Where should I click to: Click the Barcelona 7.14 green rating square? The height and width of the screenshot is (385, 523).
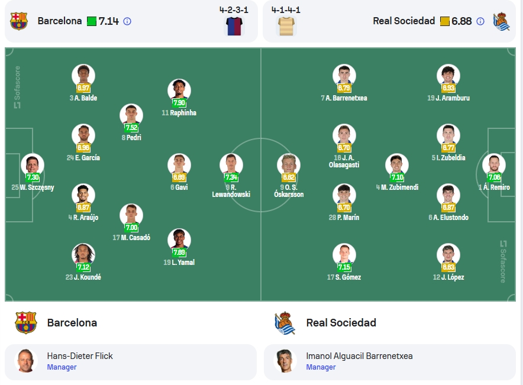pos(91,21)
